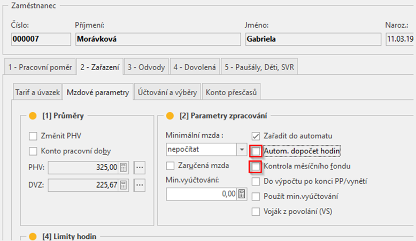The image size is (416, 241).
Task: Click the ellipsis button beside PHV
Action: pos(140,168)
